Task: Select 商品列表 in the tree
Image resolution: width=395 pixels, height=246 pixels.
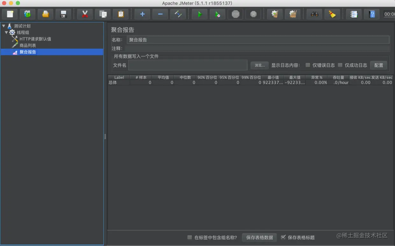Action: (x=28, y=45)
